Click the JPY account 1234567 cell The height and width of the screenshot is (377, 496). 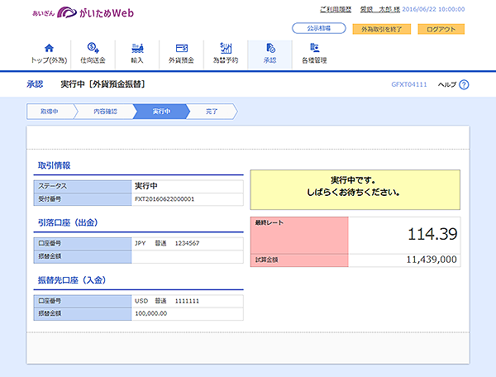pyautogui.click(x=188, y=243)
